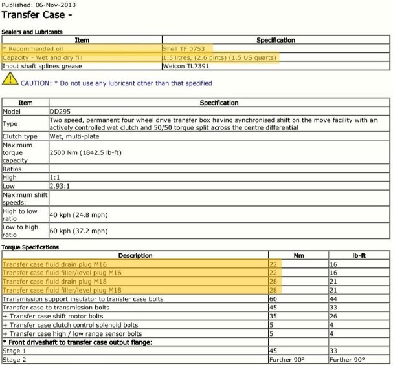Select the 'Low to high ratio' label

(x=20, y=231)
